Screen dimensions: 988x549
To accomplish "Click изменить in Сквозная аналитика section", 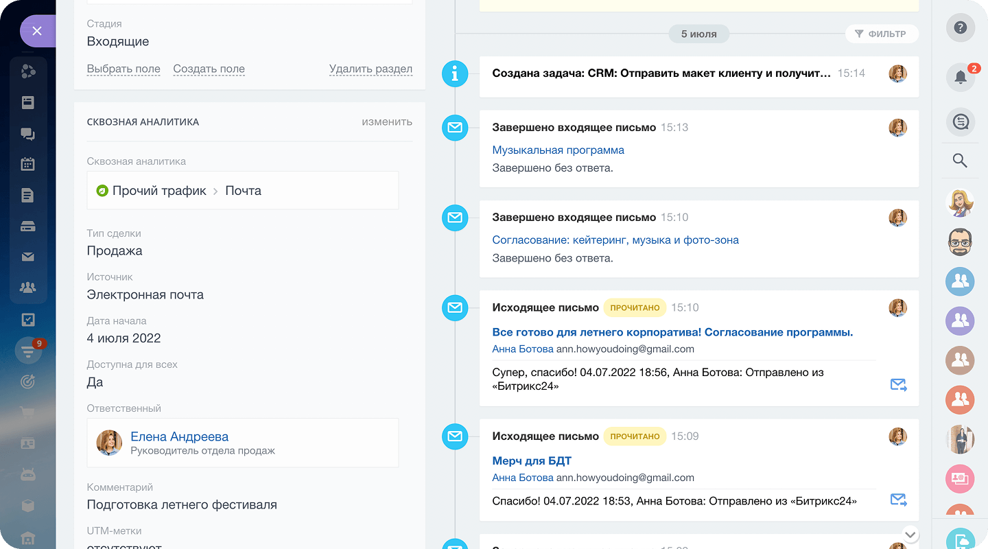I will tap(387, 121).
